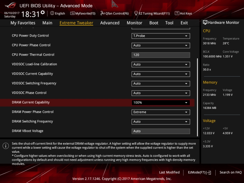Click Memory capacity 16384 MB value
This screenshot has height=183, width=244.
pyautogui.click(x=210, y=108)
